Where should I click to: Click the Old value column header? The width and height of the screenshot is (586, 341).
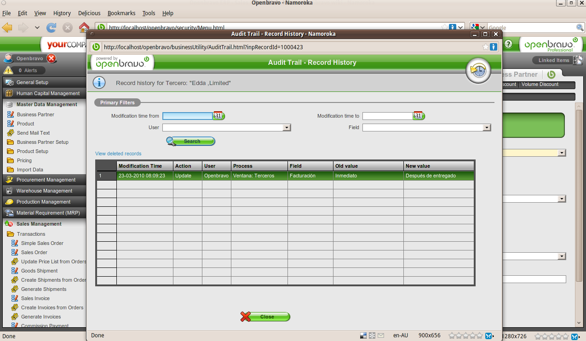(x=368, y=166)
